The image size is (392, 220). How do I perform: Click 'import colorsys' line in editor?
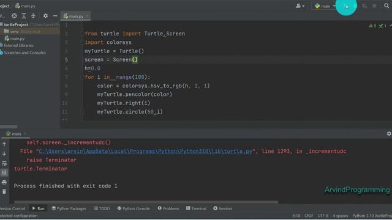tap(108, 42)
